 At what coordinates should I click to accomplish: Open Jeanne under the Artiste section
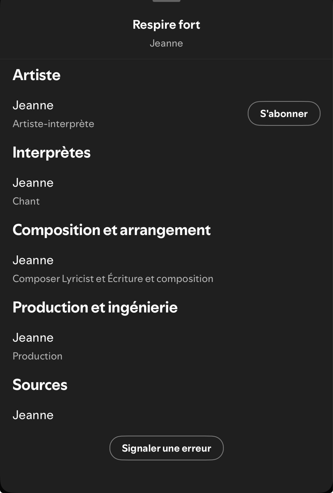33,105
